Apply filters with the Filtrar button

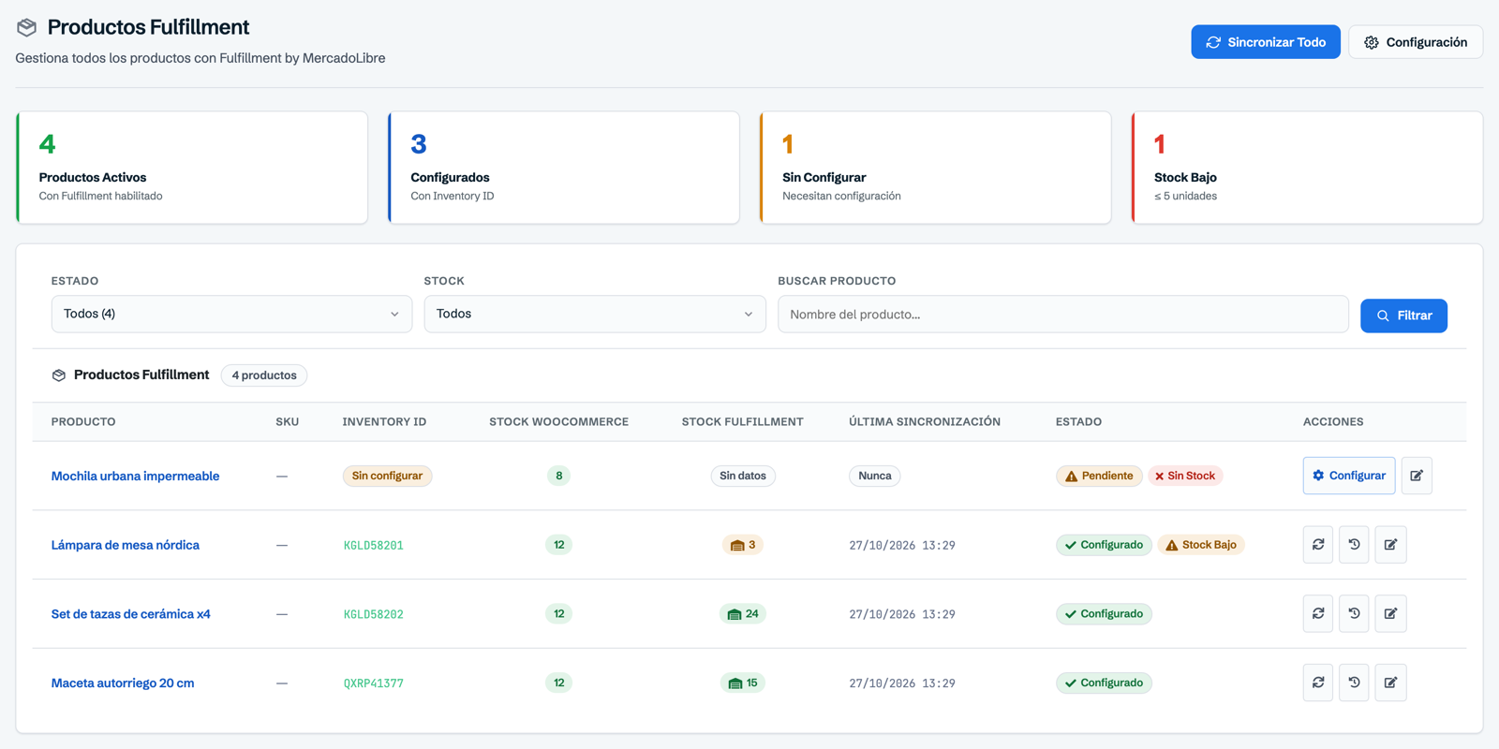pos(1403,316)
